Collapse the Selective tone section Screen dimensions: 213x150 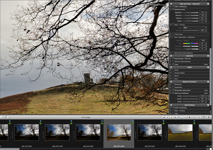[x=171, y=9]
